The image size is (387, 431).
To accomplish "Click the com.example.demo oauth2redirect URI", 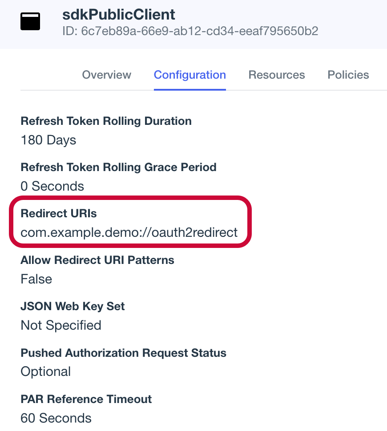I will pos(129,232).
